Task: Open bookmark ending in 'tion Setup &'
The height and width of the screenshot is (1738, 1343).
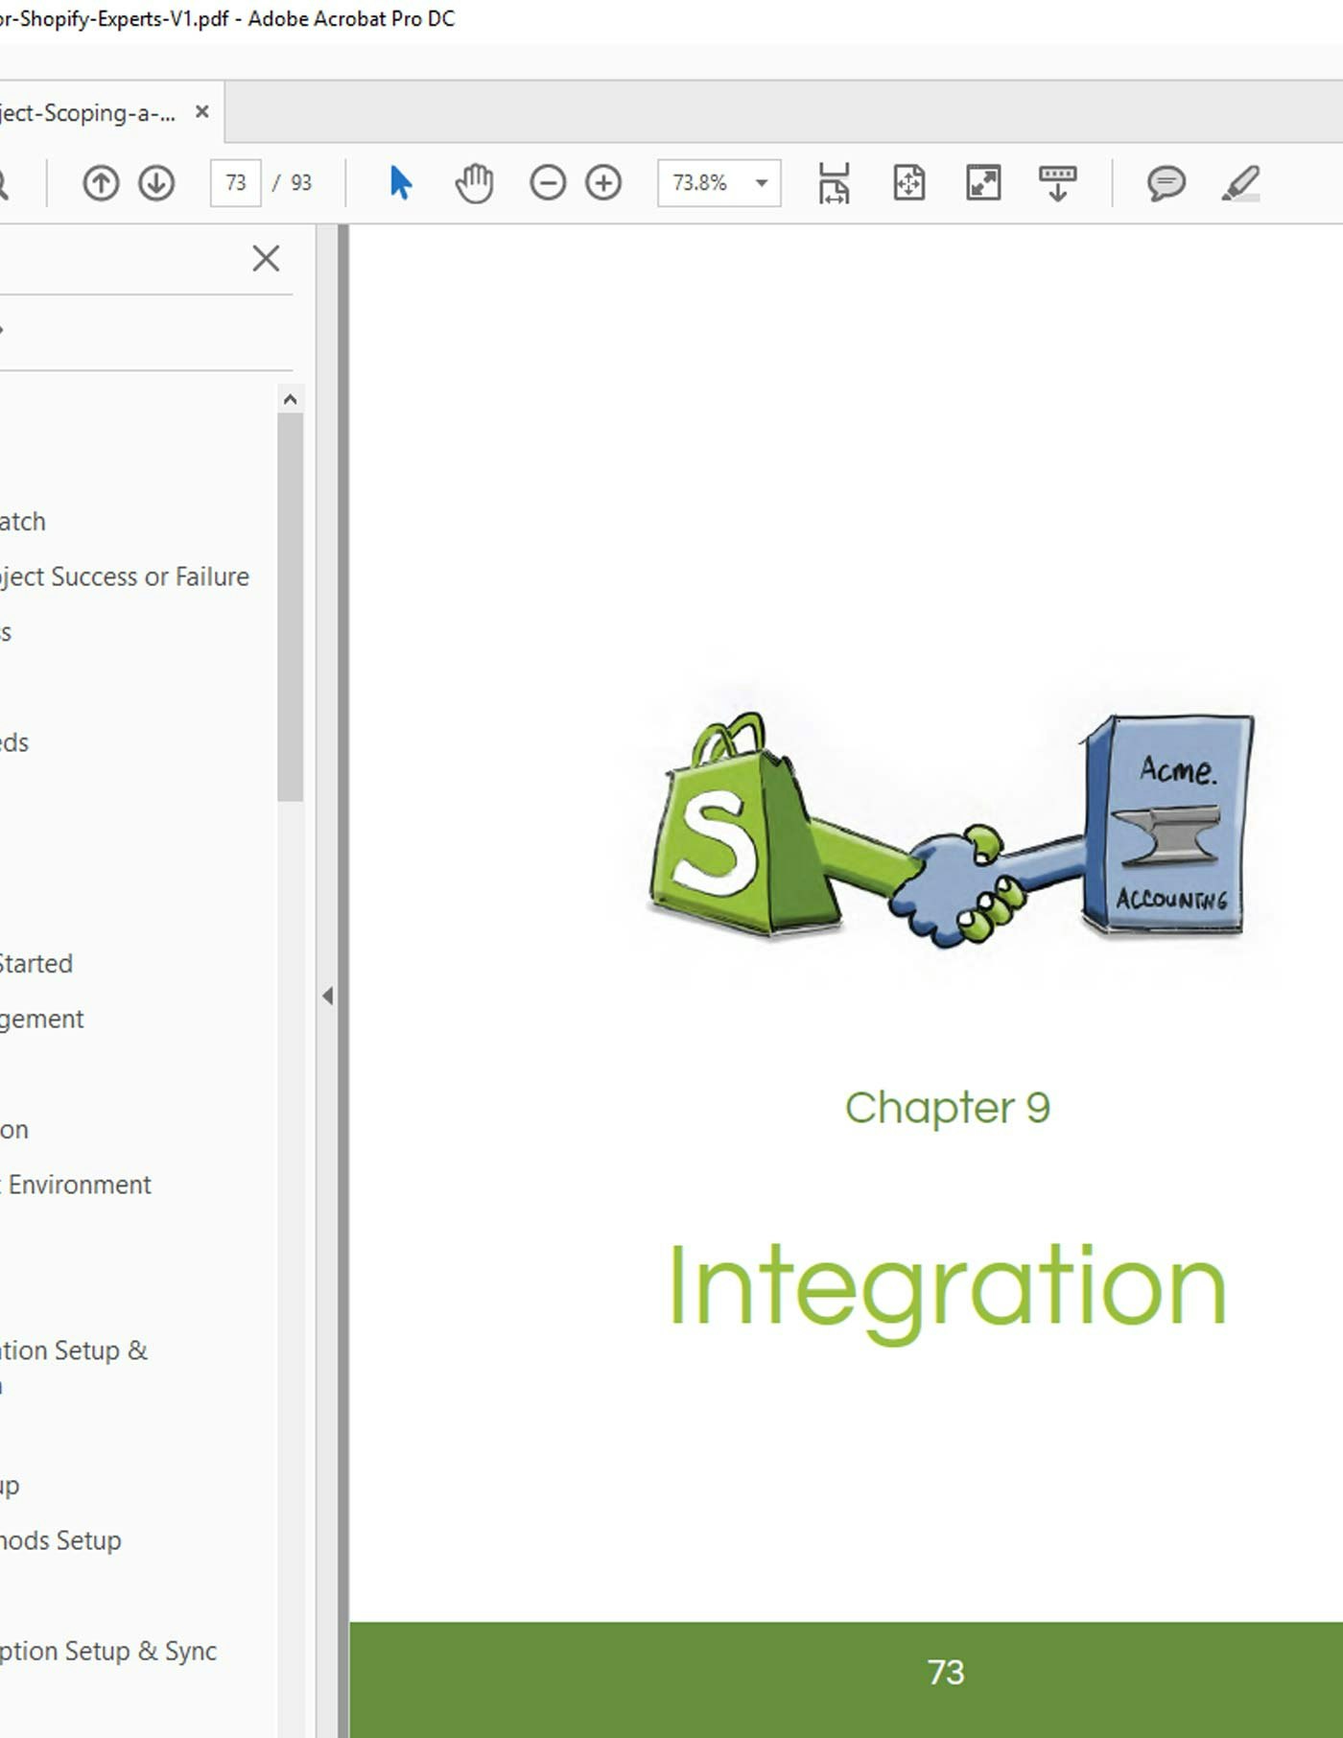Action: pyautogui.click(x=74, y=1350)
